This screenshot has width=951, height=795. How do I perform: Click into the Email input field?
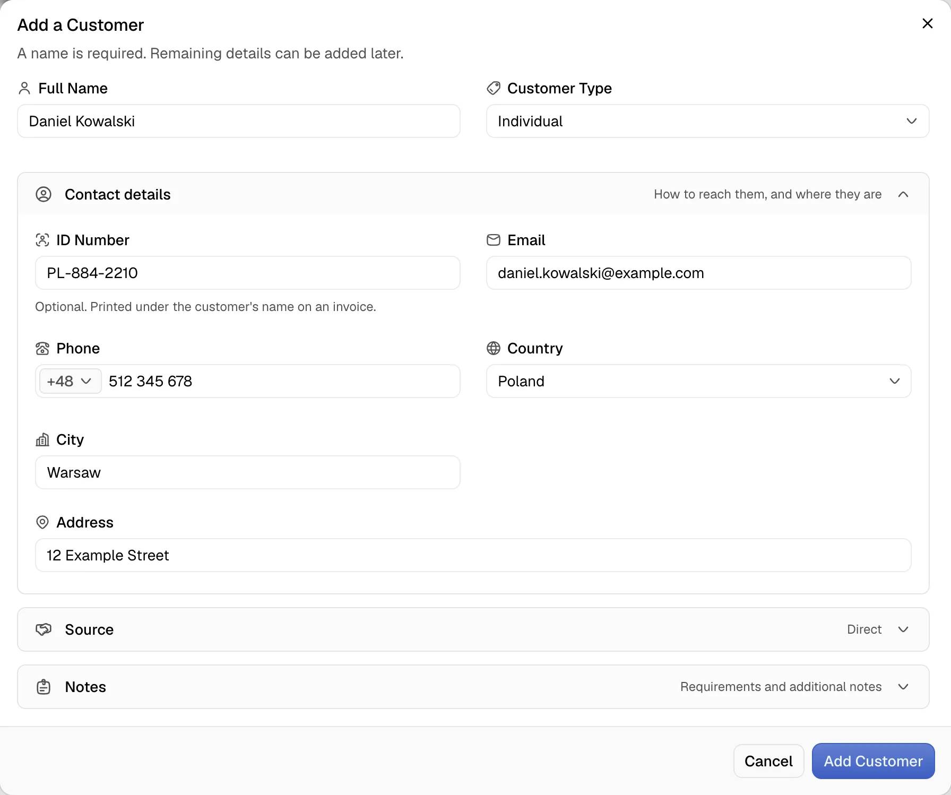699,273
